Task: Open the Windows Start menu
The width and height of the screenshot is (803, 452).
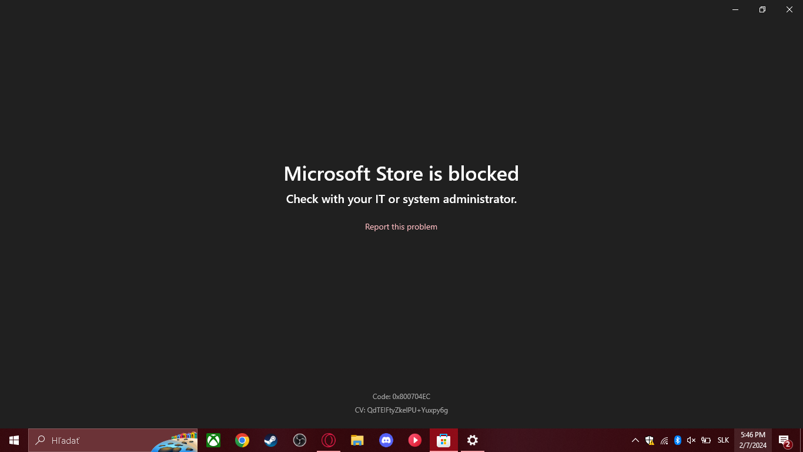Action: click(x=14, y=440)
